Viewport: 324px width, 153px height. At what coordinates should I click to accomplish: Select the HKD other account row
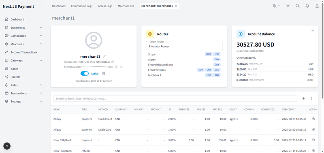(275, 74)
